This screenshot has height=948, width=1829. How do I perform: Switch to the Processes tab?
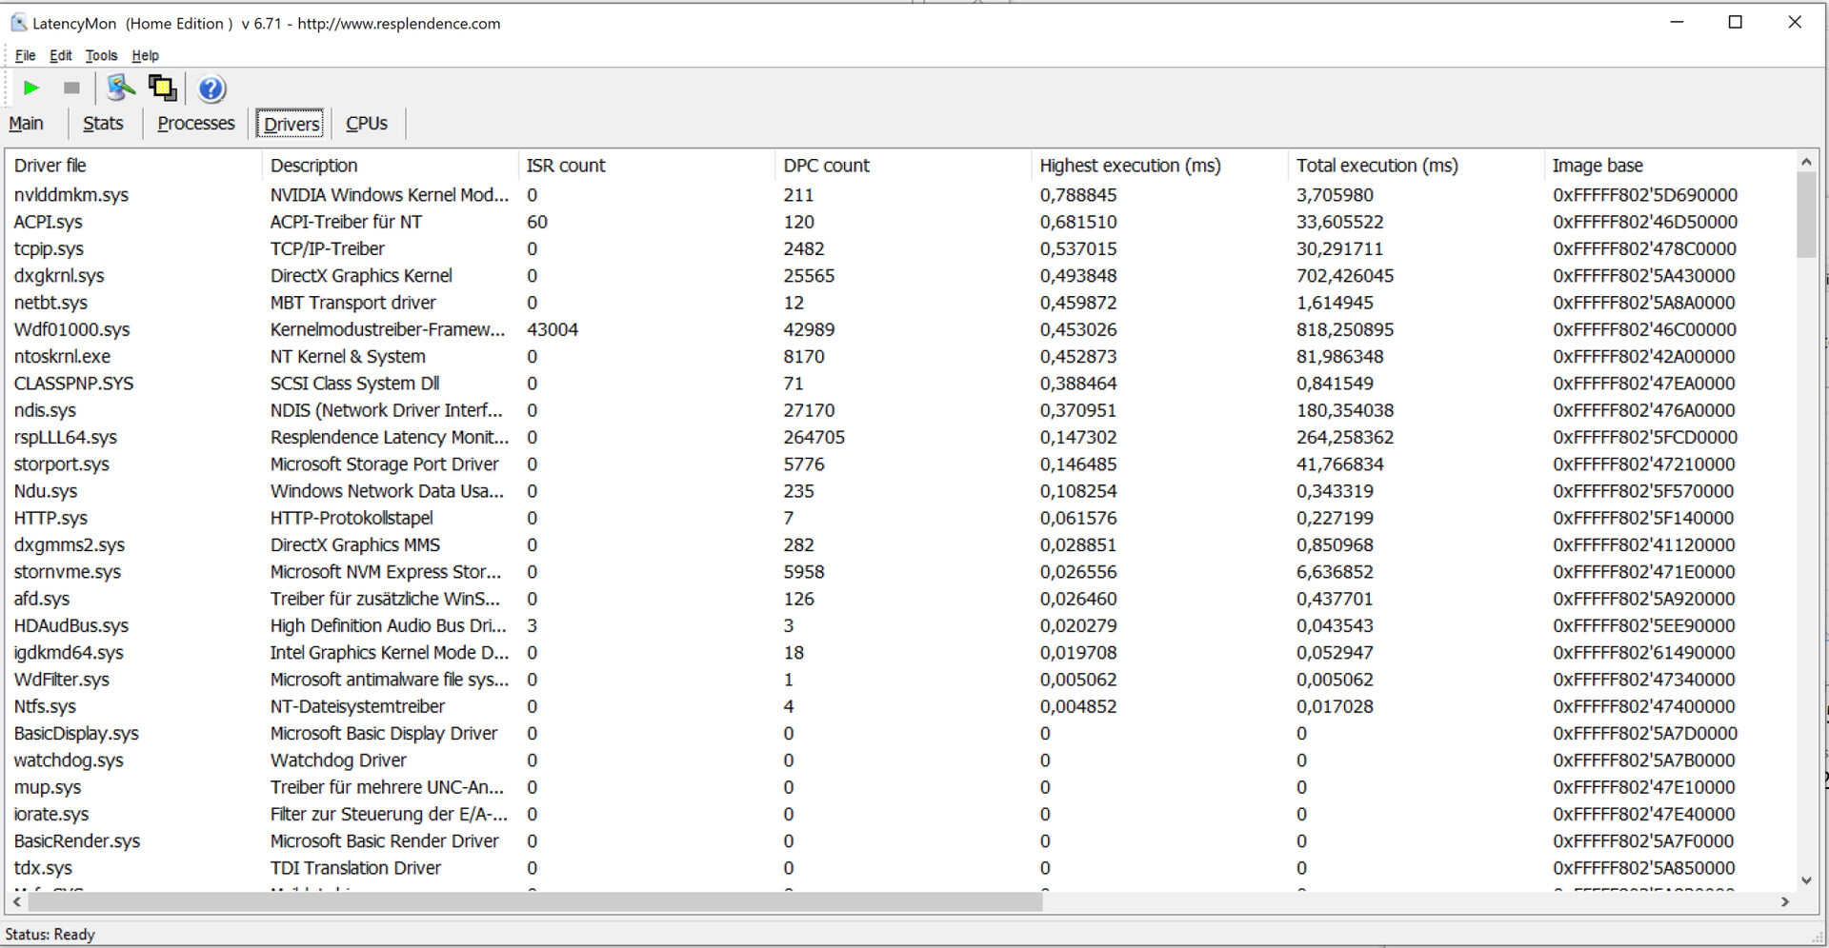tap(195, 124)
